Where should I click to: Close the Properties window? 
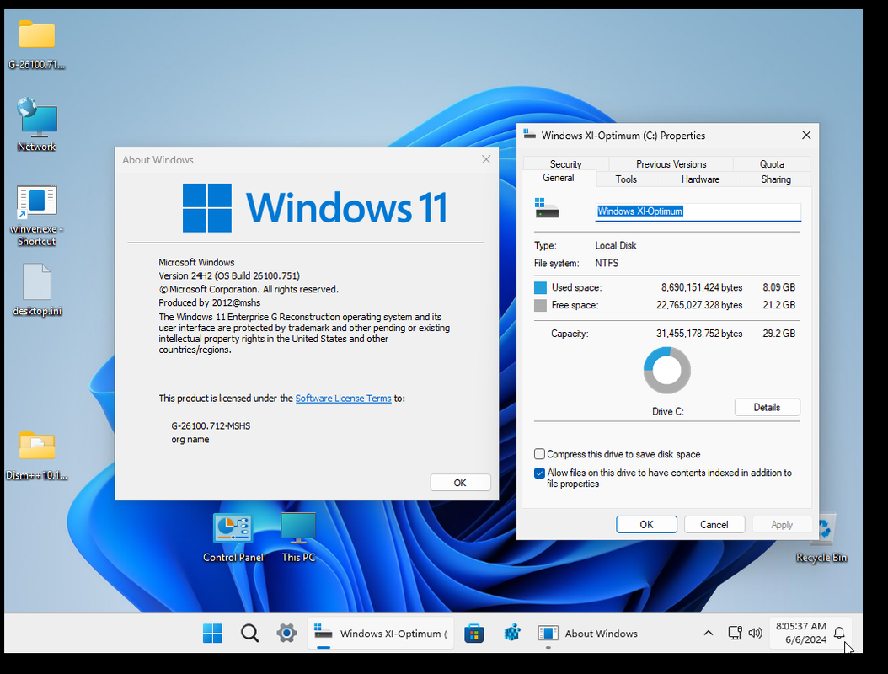806,135
